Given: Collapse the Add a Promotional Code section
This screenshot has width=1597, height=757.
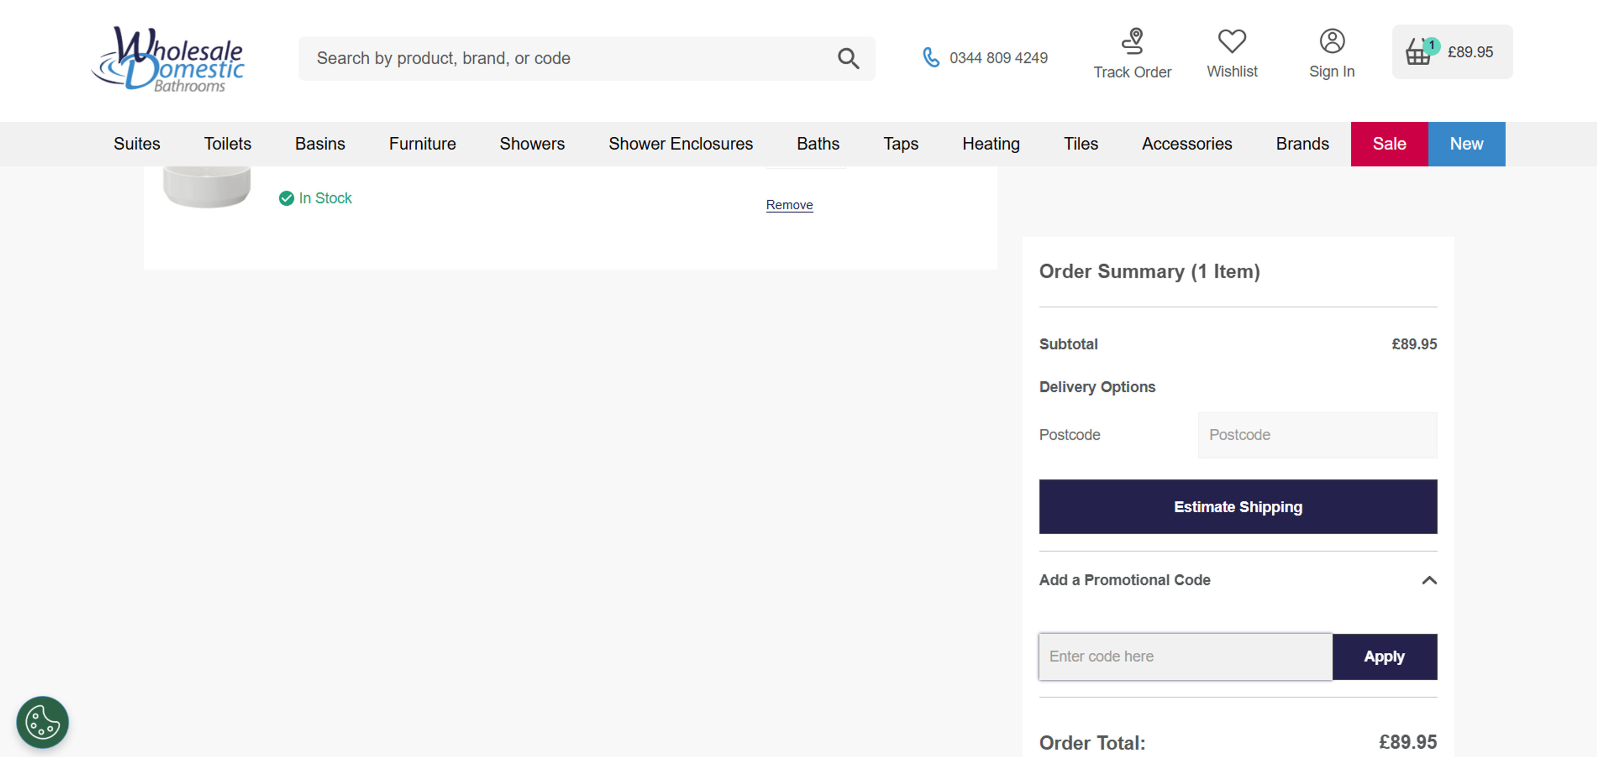Looking at the screenshot, I should [1430, 580].
